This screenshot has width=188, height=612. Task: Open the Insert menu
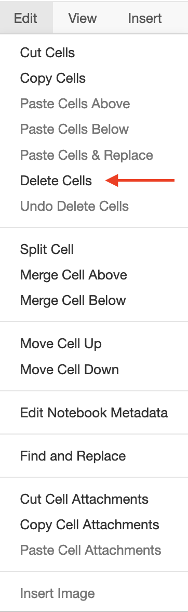point(145,18)
